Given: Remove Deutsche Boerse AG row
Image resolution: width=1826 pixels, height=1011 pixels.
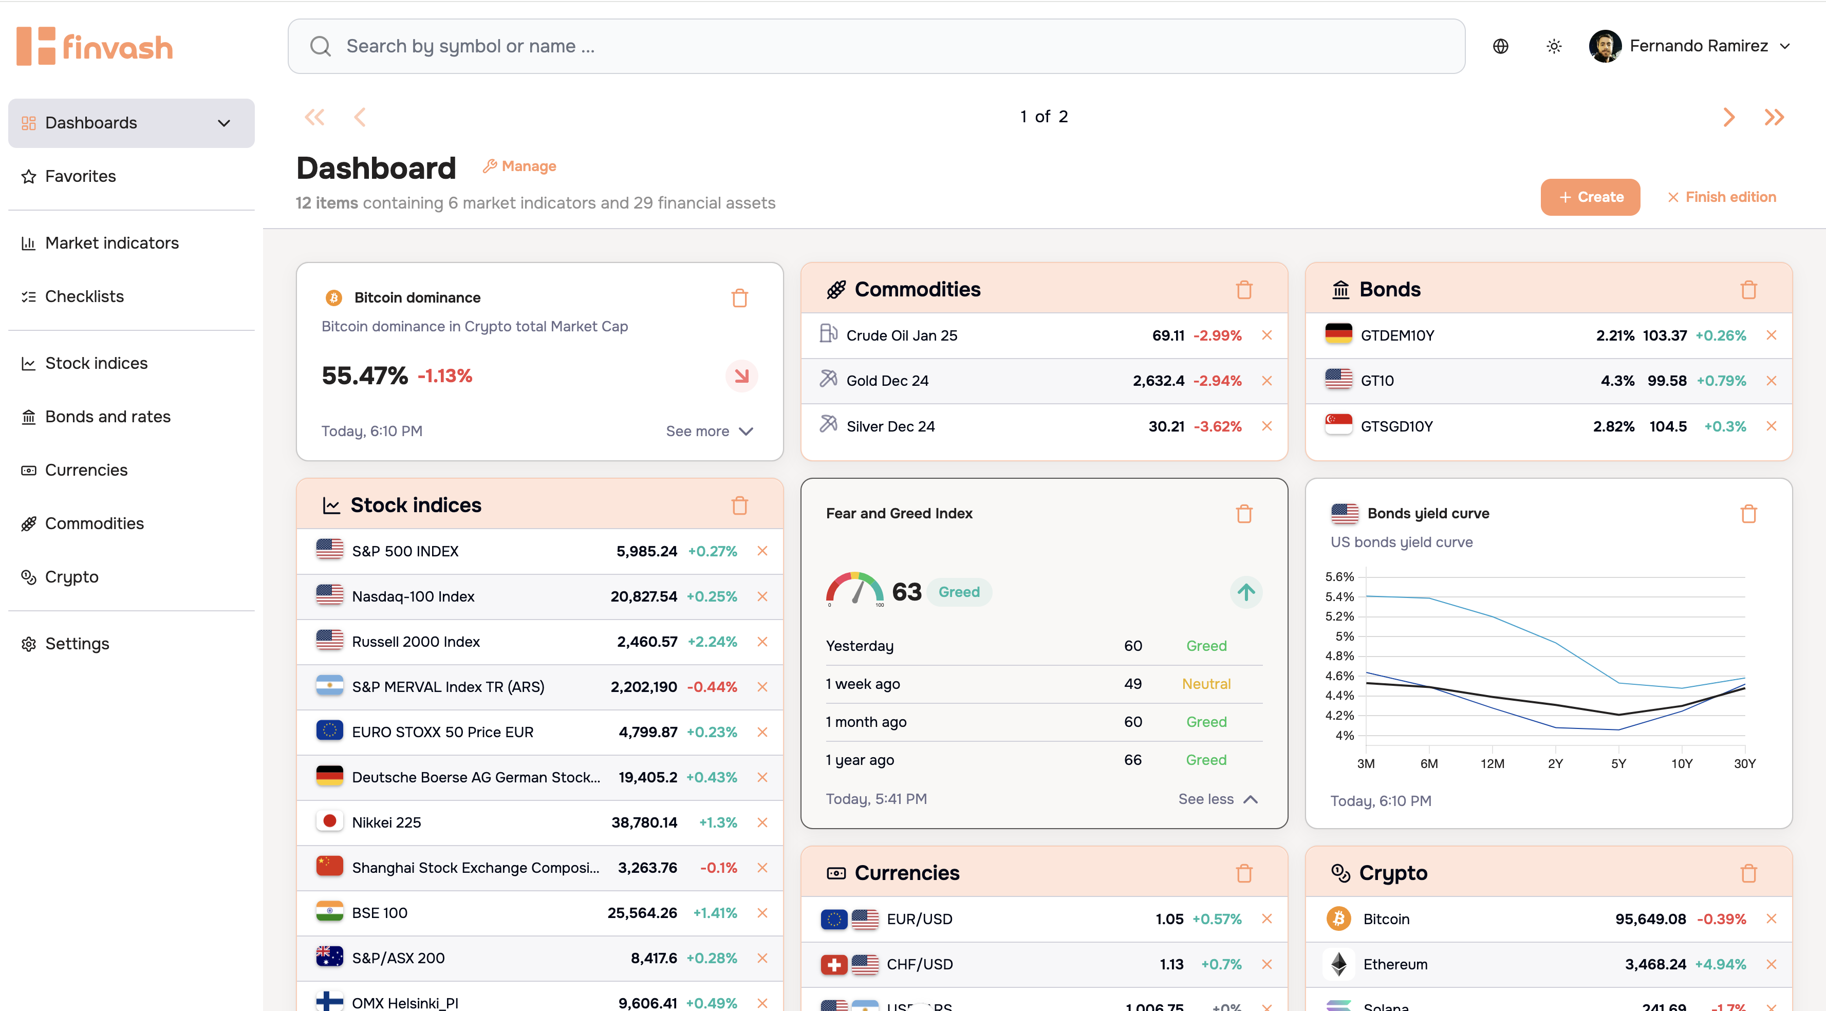Looking at the screenshot, I should click(762, 778).
